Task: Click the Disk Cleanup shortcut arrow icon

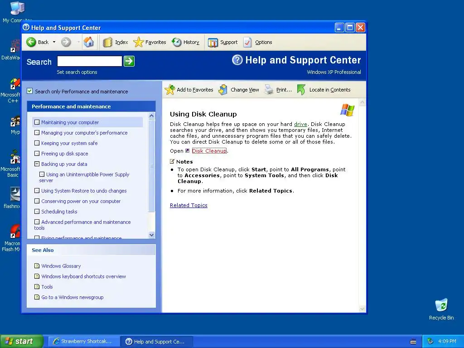Action: 187,150
